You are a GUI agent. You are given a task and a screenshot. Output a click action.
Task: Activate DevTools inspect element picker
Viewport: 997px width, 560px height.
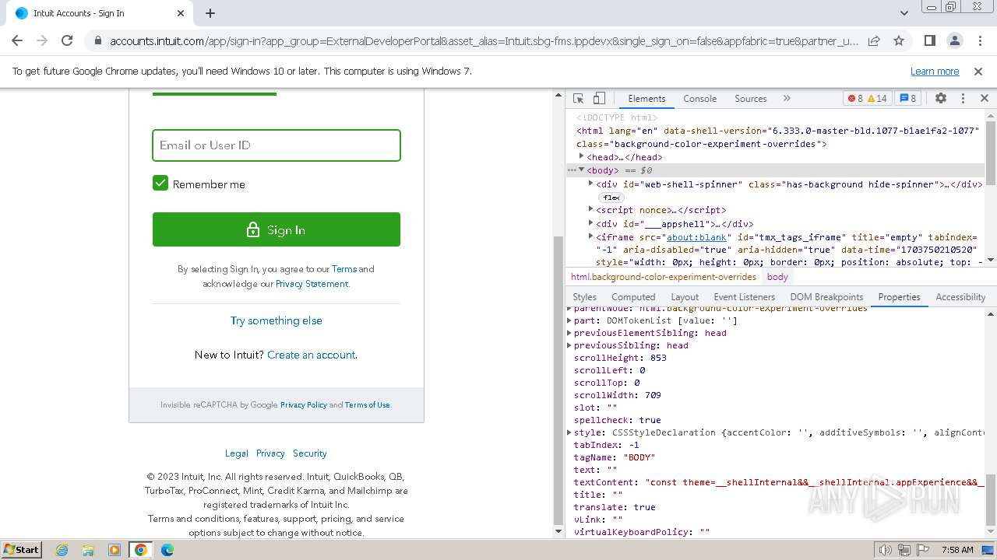578,98
